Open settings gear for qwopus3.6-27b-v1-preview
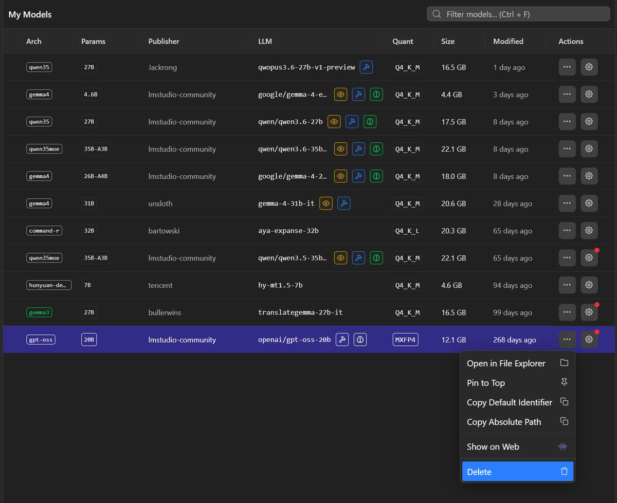617x503 pixels. coord(589,67)
